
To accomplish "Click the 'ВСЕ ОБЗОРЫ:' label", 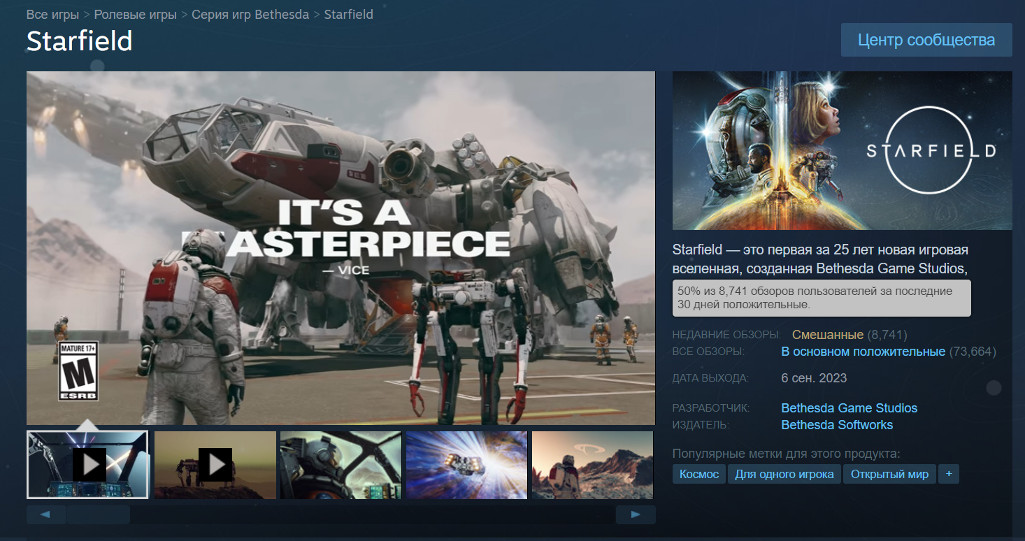I will tap(708, 352).
